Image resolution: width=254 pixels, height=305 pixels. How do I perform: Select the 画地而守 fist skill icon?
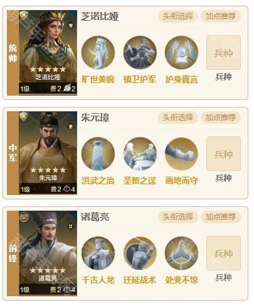[x=181, y=153]
